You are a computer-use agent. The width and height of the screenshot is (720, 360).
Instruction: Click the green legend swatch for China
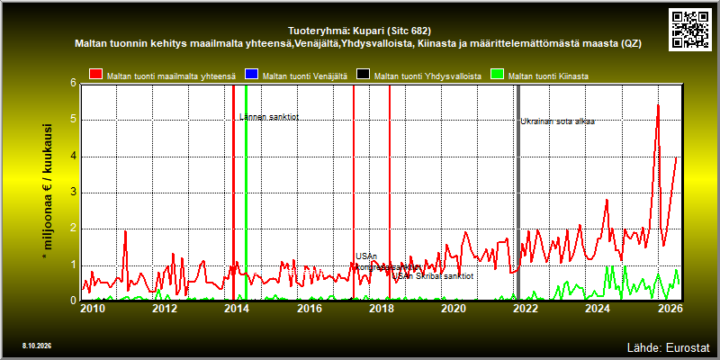coord(498,75)
